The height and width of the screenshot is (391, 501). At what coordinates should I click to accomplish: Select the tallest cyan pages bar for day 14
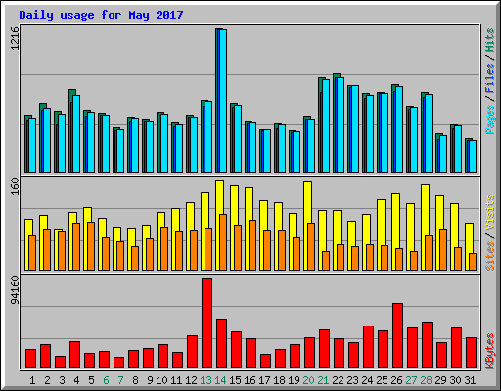223,101
